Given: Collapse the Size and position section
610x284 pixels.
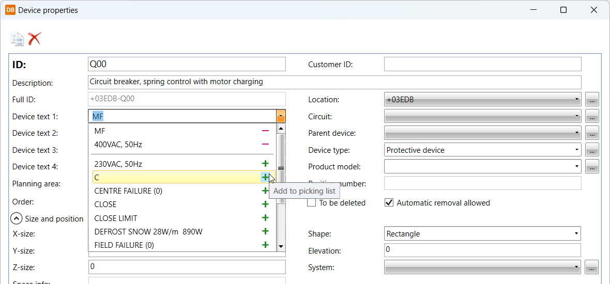Looking at the screenshot, I should click(x=17, y=218).
